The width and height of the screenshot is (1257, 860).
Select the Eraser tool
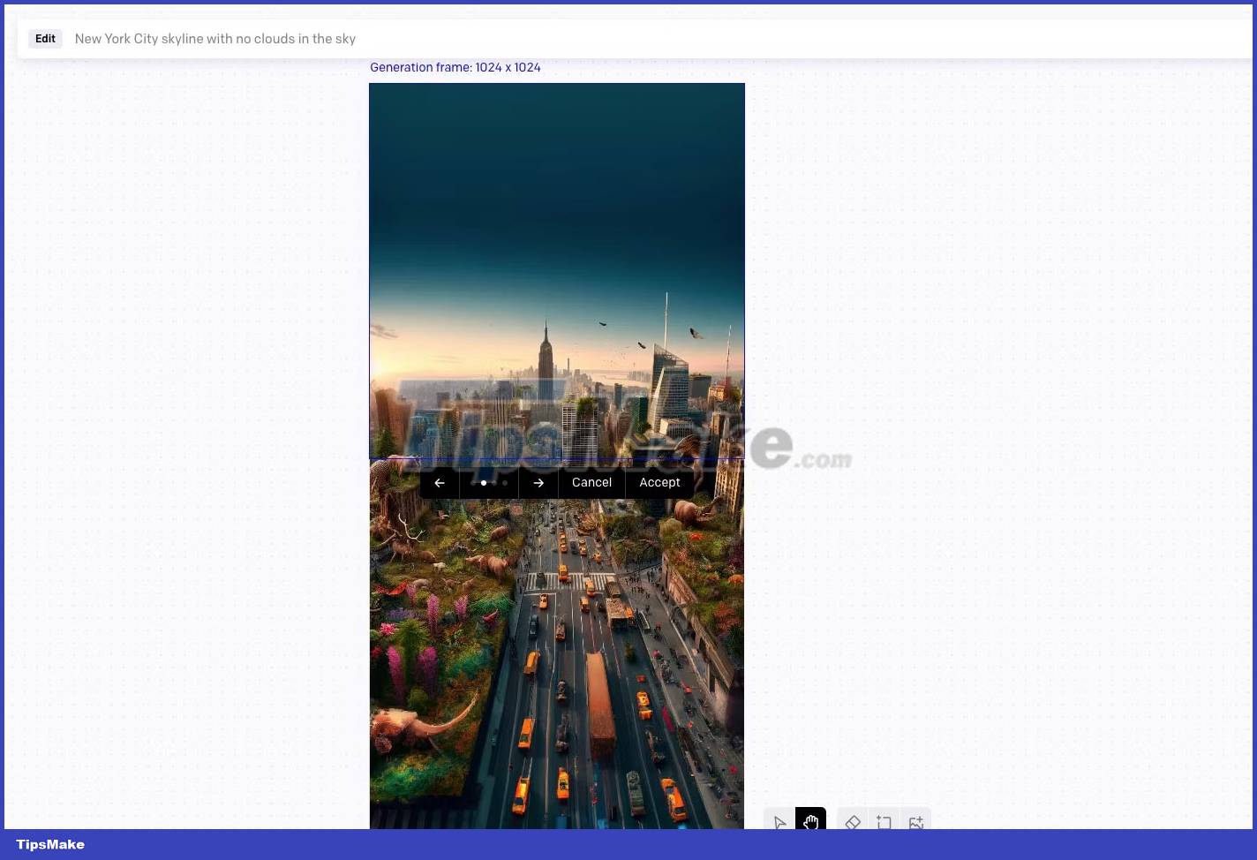tap(853, 822)
